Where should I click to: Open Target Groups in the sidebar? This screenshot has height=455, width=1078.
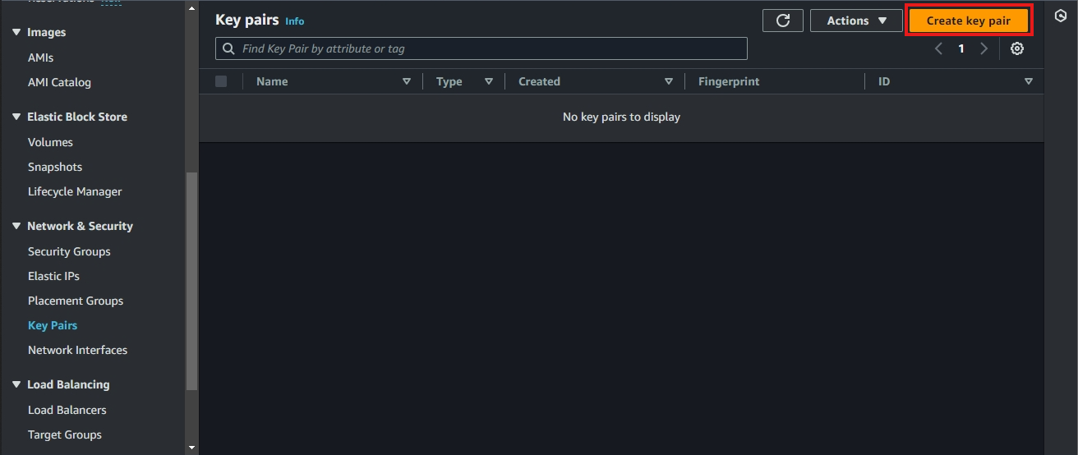point(65,434)
